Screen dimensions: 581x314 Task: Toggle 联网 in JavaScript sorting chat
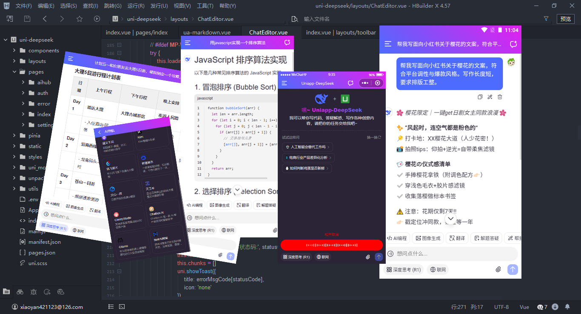(228, 230)
